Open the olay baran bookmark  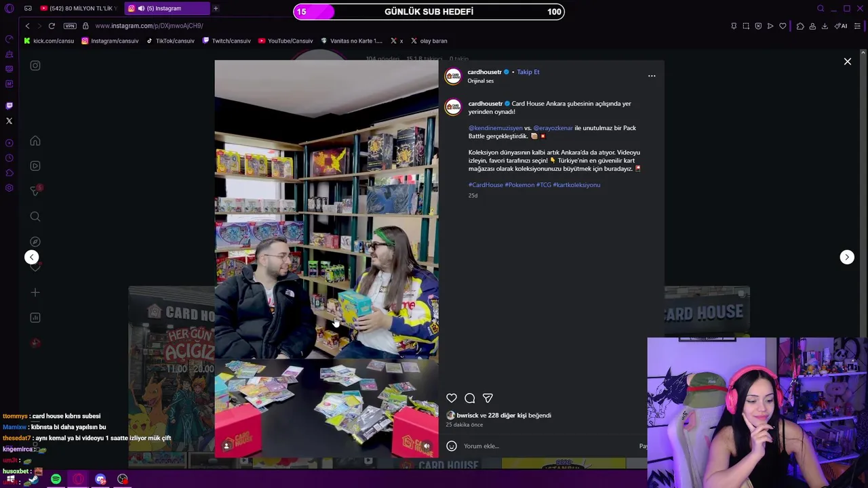click(429, 41)
